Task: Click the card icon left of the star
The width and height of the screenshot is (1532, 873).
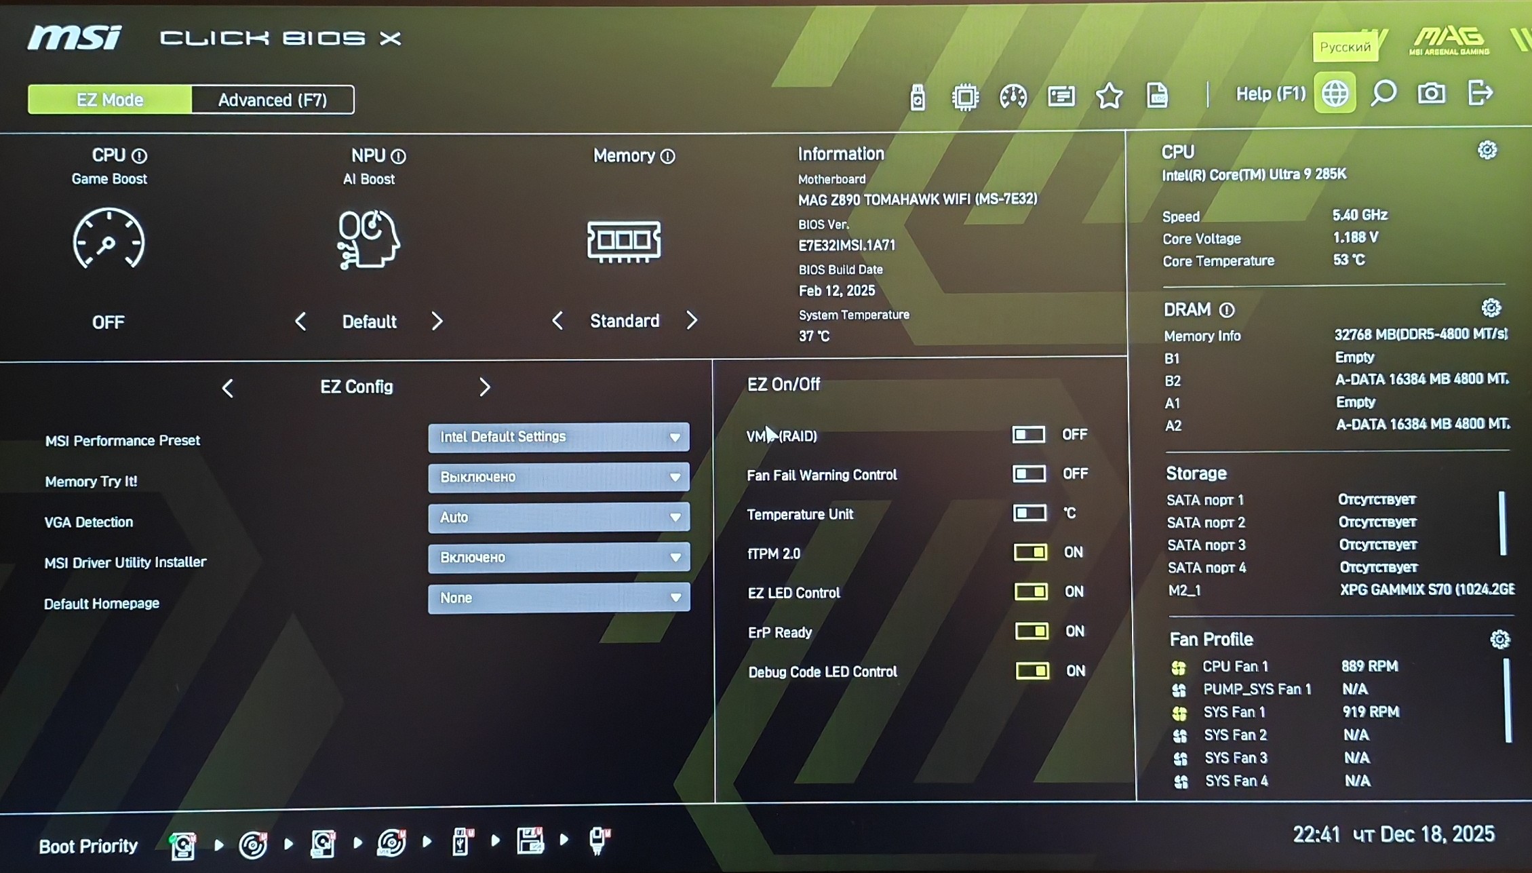Action: 1061,96
